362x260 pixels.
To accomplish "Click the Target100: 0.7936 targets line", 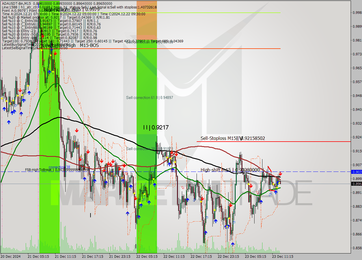I will coord(92,41).
